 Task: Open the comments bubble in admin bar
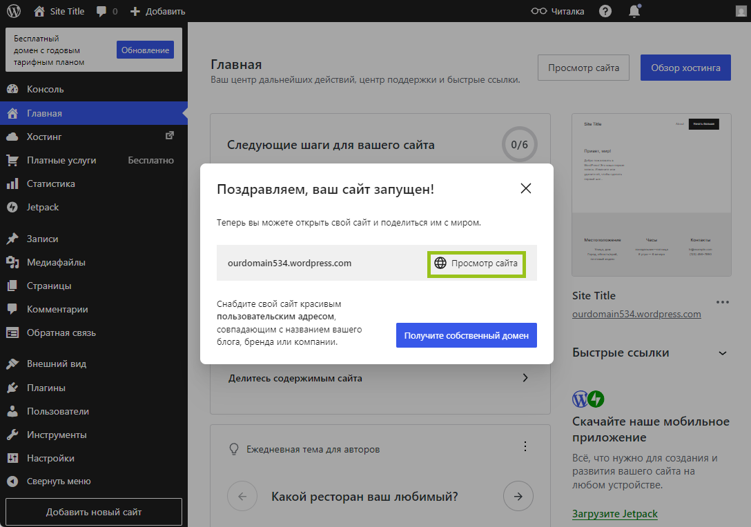coord(107,11)
